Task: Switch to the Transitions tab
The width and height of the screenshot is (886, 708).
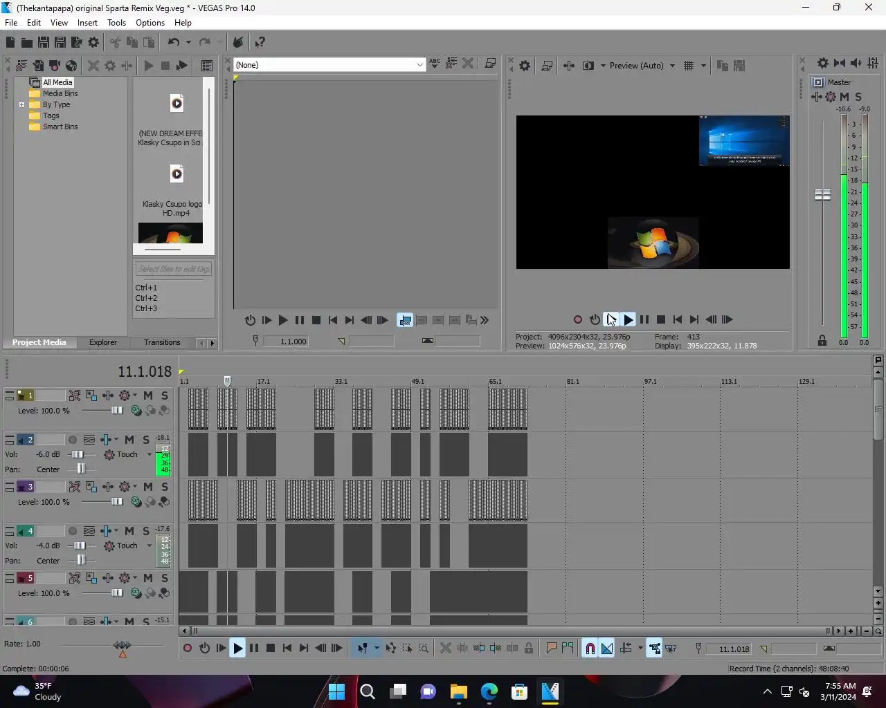Action: (x=162, y=342)
